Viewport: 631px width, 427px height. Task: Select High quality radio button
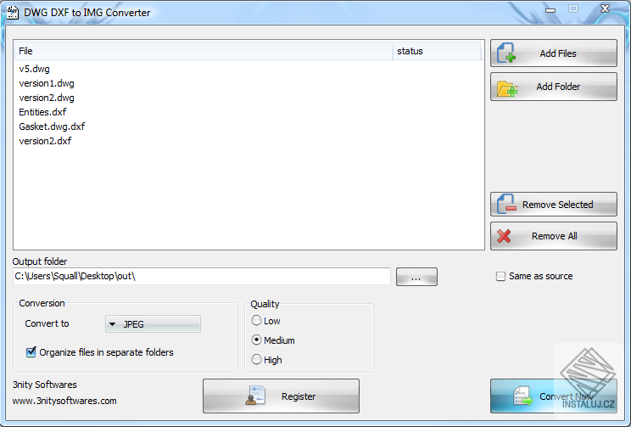click(x=256, y=359)
